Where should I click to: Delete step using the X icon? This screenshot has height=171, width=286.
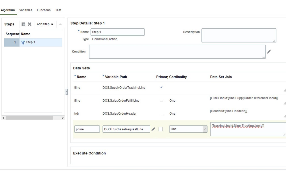click(30, 24)
